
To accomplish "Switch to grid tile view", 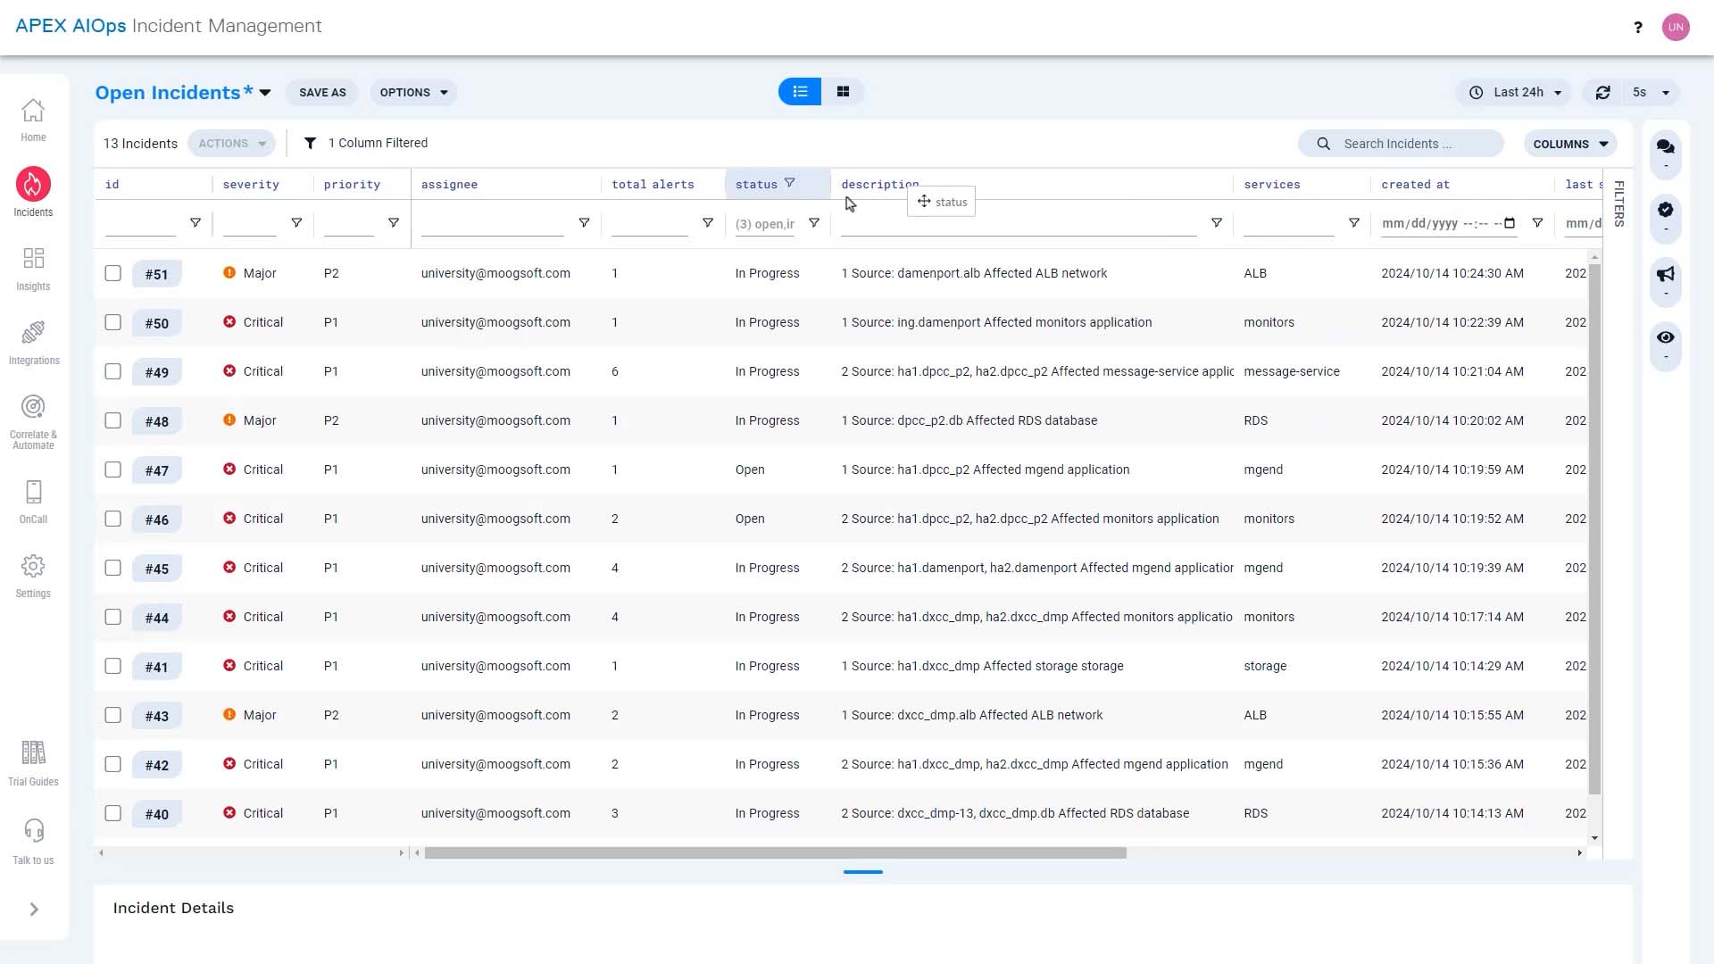I will (x=843, y=92).
